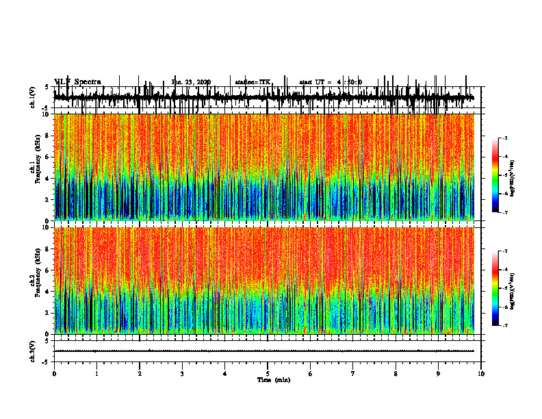Click the "7" tick on the time axis
The width and height of the screenshot is (542, 419).
coord(353,374)
